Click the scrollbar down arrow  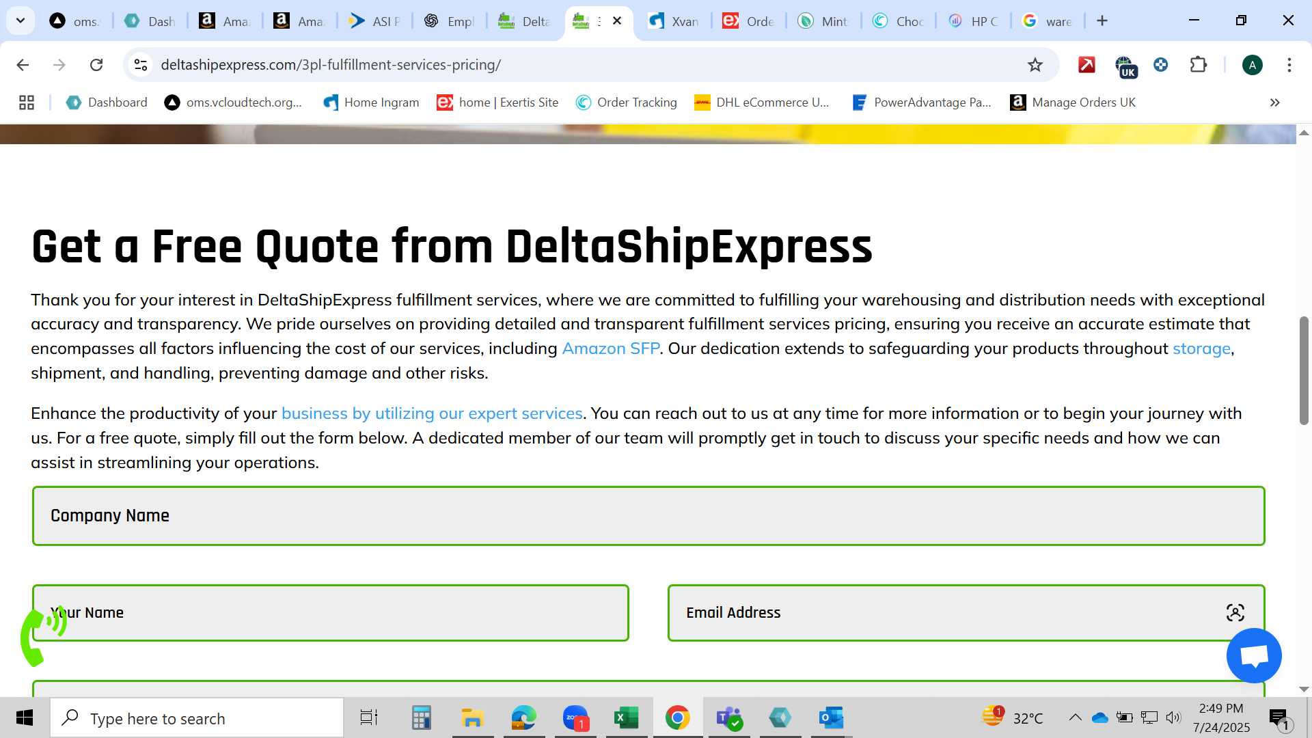coord(1304,689)
